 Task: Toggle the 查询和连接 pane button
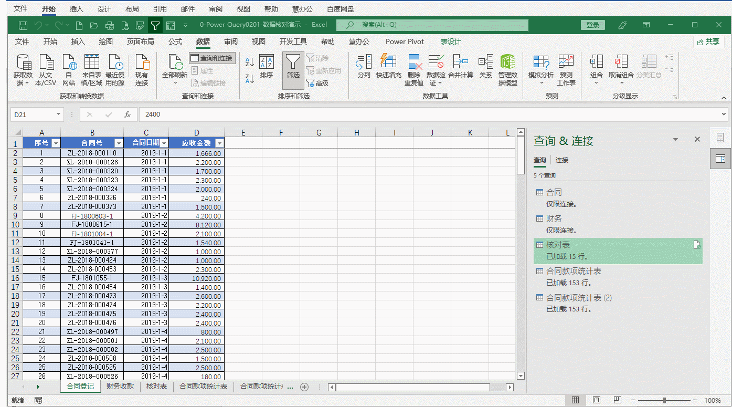pyautogui.click(x=212, y=58)
